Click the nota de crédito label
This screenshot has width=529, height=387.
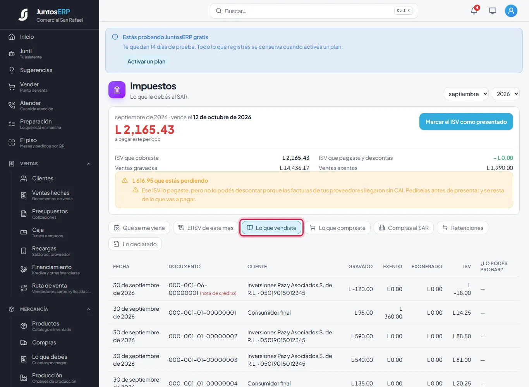coord(218,293)
